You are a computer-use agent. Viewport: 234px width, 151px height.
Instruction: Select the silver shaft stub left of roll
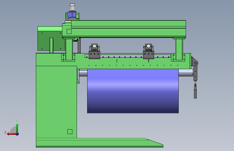pyautogui.click(x=83, y=73)
